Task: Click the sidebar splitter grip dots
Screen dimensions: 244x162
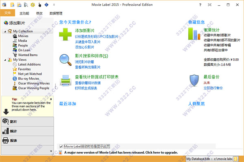Action: click(55, 86)
